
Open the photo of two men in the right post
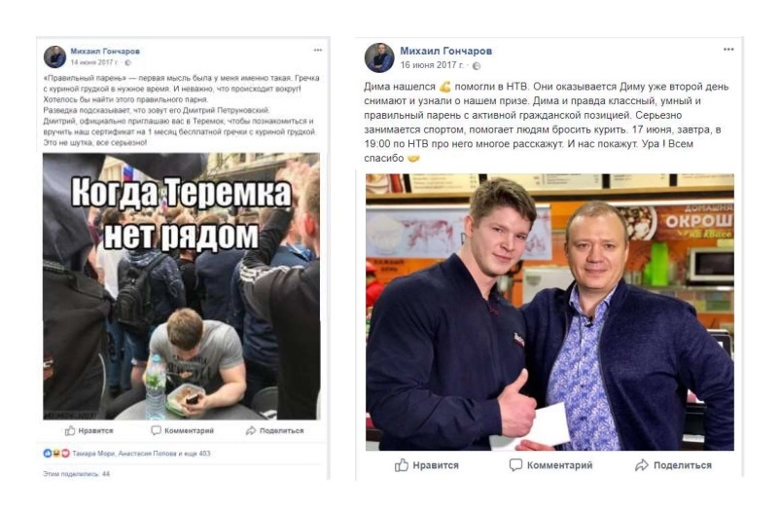pyautogui.click(x=550, y=312)
